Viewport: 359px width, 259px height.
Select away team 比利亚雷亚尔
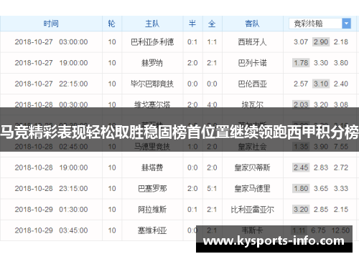coord(252,210)
